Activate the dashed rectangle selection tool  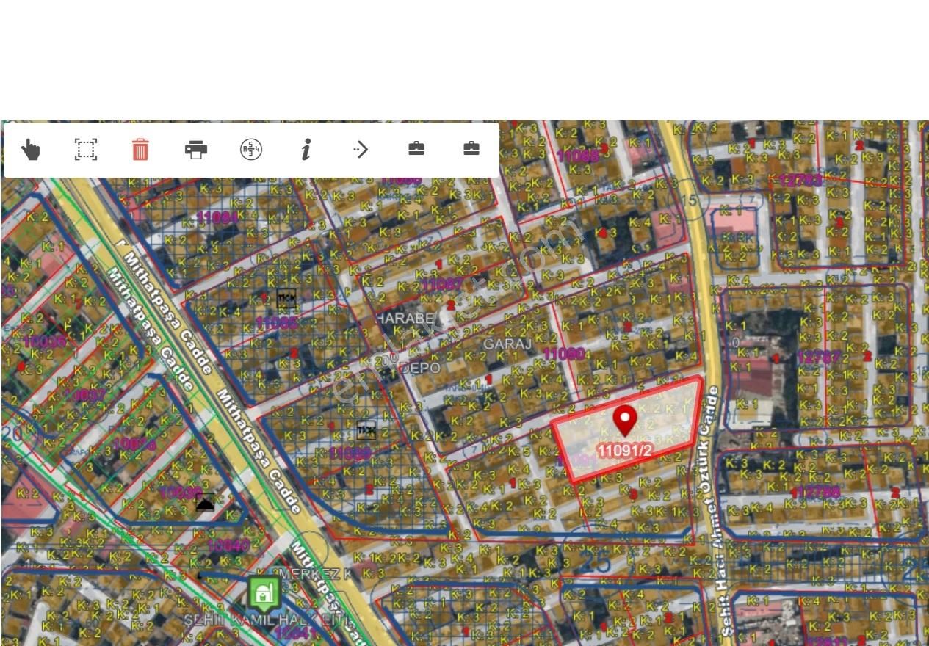(x=86, y=150)
